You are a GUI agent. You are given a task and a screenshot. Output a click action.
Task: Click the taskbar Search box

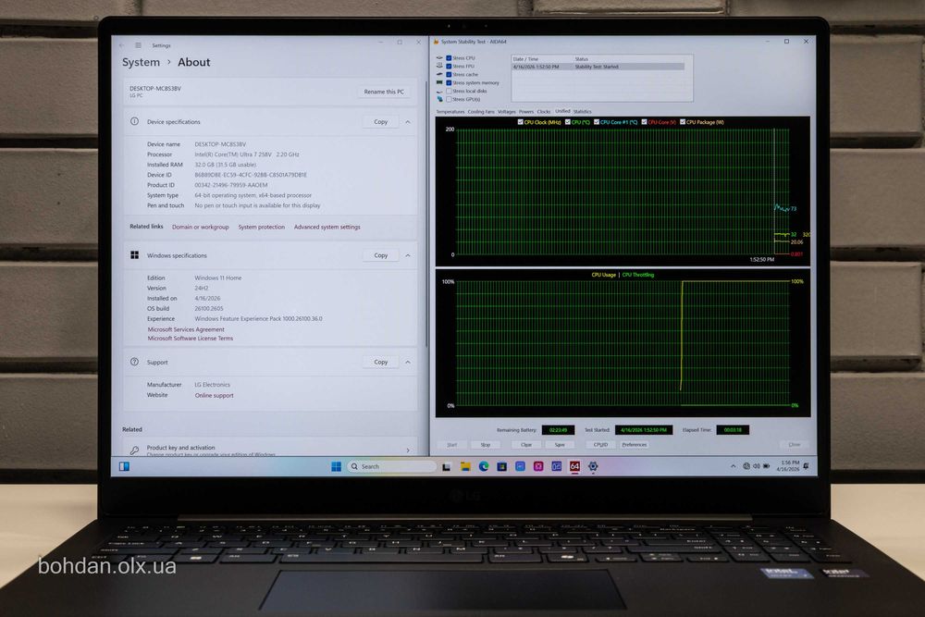pyautogui.click(x=391, y=466)
